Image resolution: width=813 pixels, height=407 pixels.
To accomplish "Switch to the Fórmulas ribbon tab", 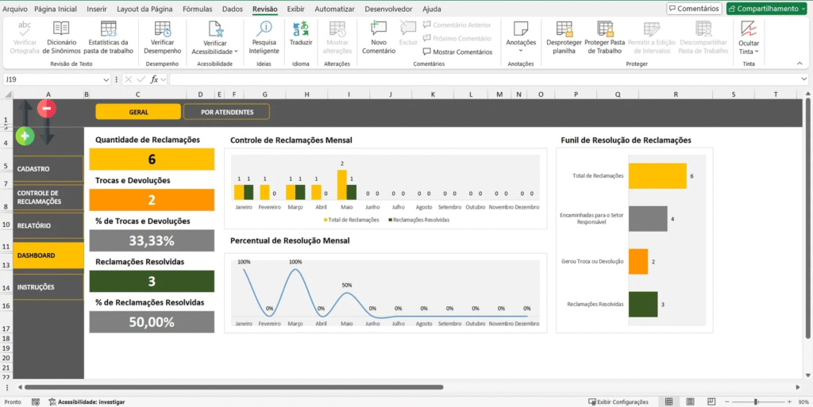I will [198, 9].
